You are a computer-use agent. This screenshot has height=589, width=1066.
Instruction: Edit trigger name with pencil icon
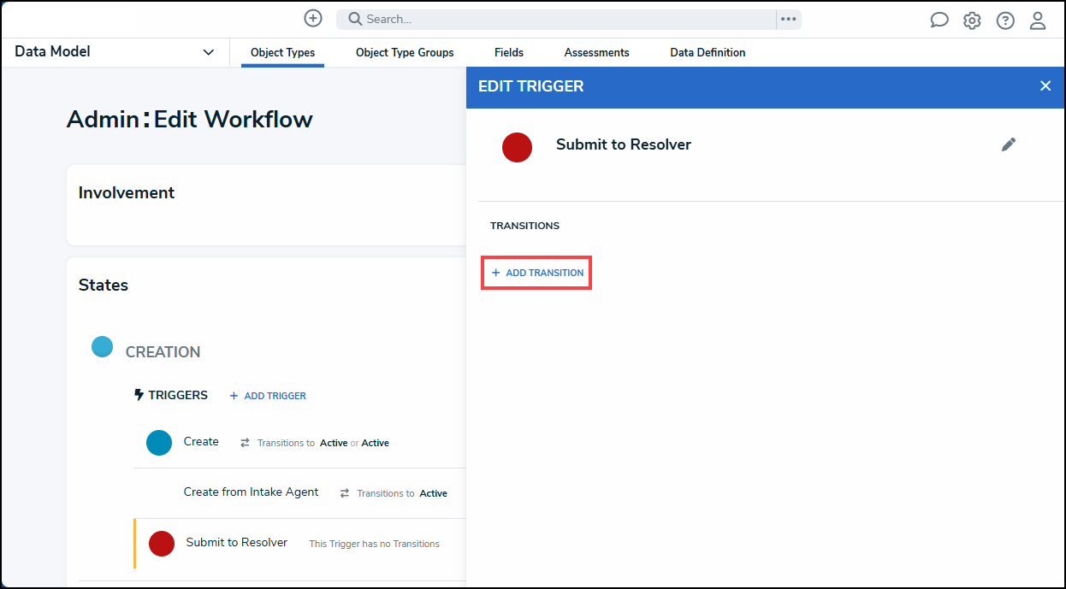tap(1009, 144)
